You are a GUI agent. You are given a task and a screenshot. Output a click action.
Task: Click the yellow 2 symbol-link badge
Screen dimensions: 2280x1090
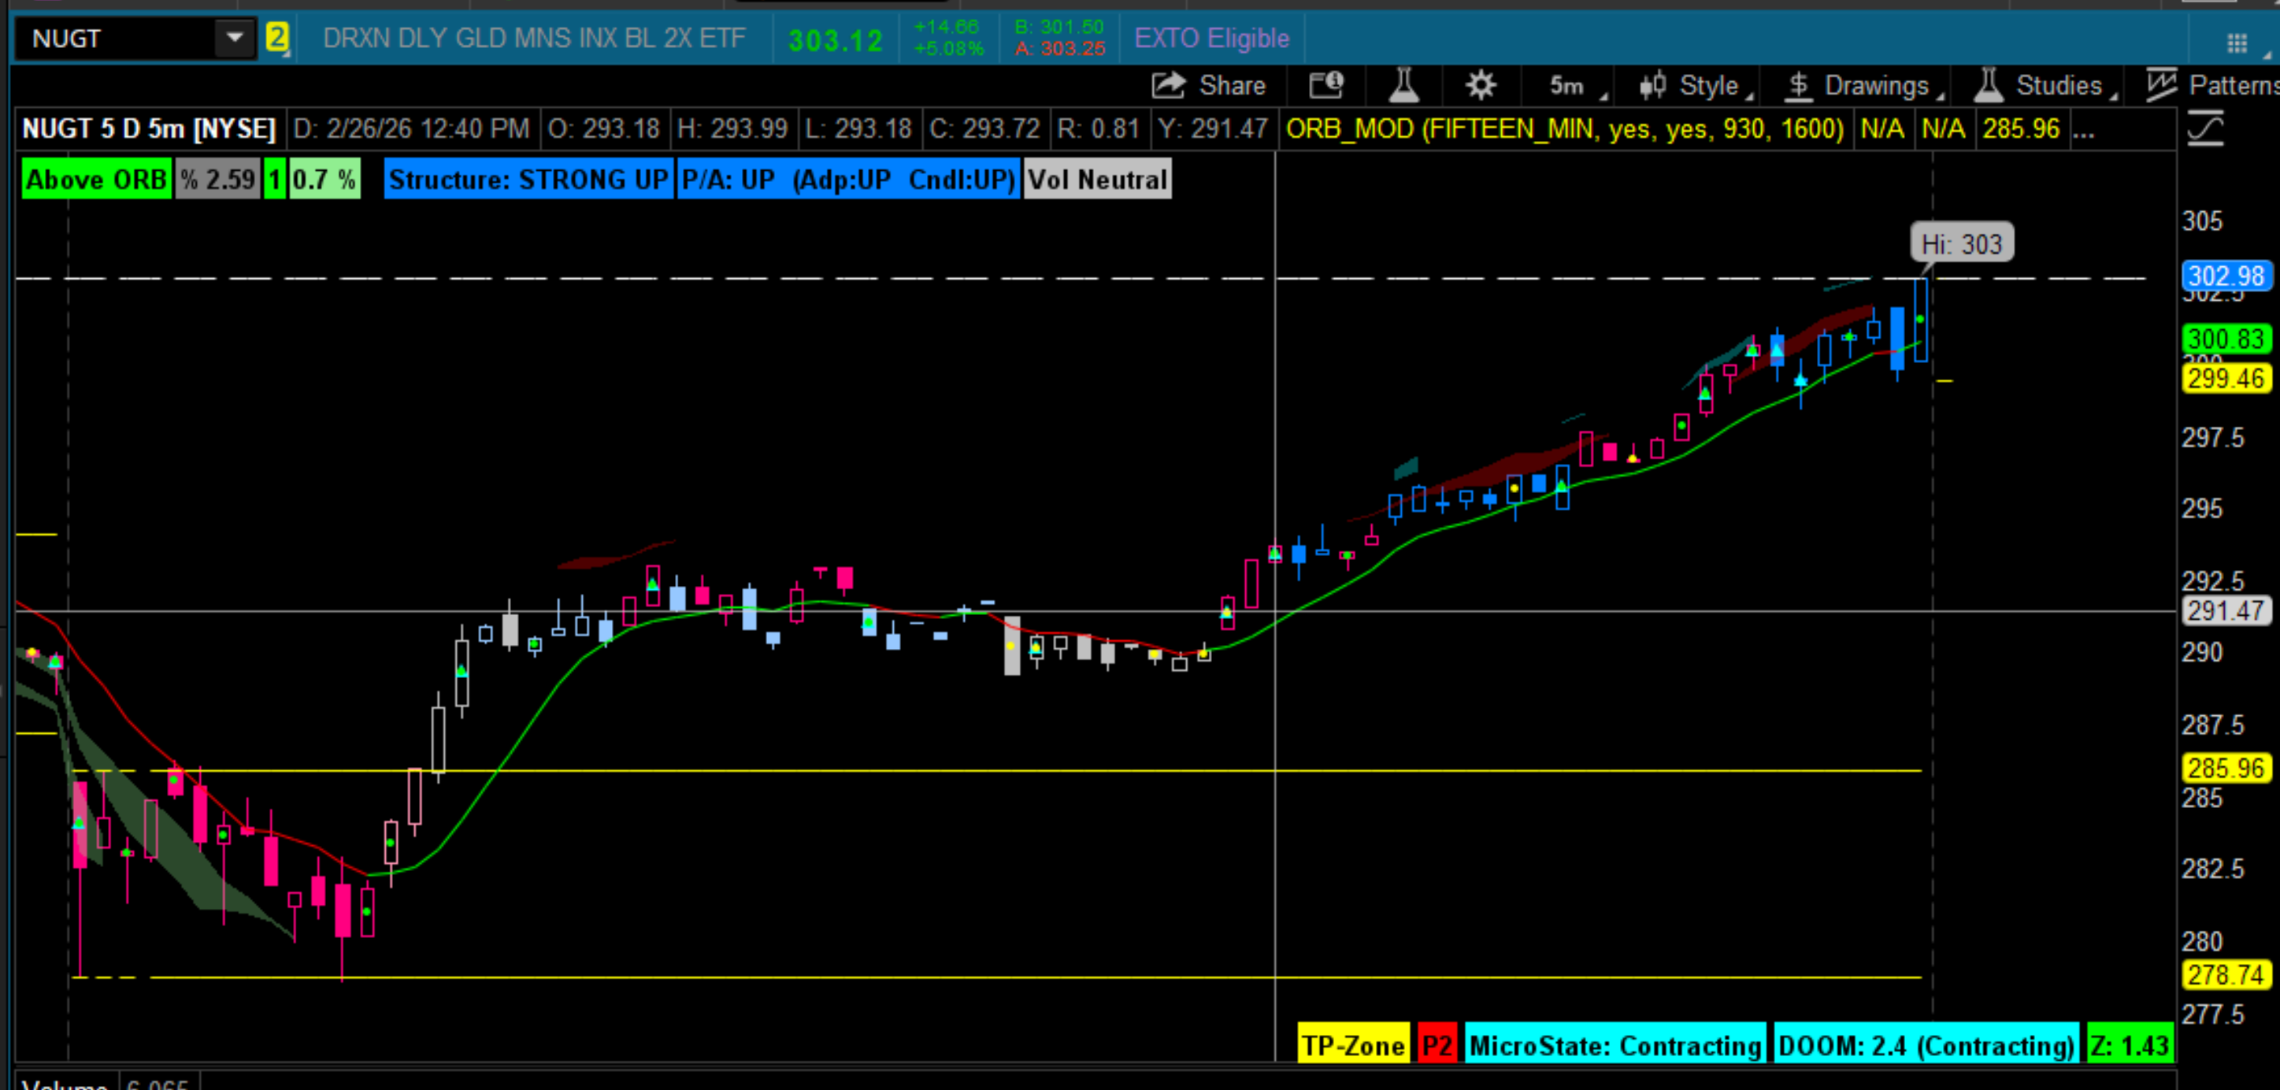click(x=277, y=38)
